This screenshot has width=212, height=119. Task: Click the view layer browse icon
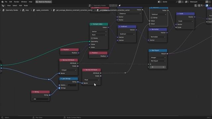(187, 2)
